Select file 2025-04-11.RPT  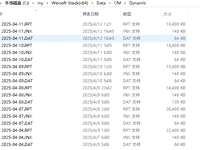point(17,24)
